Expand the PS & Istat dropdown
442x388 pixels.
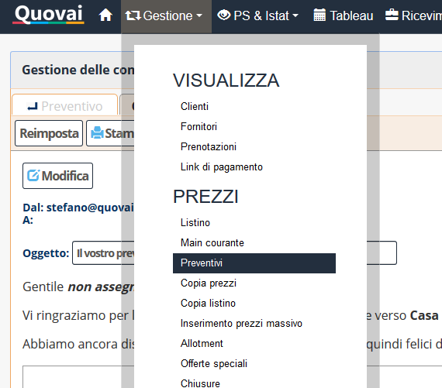pos(257,15)
